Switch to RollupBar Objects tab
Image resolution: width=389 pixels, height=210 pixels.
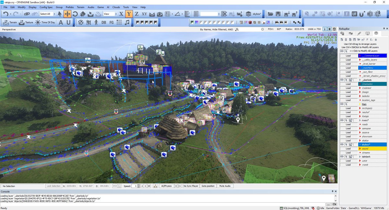342,33
